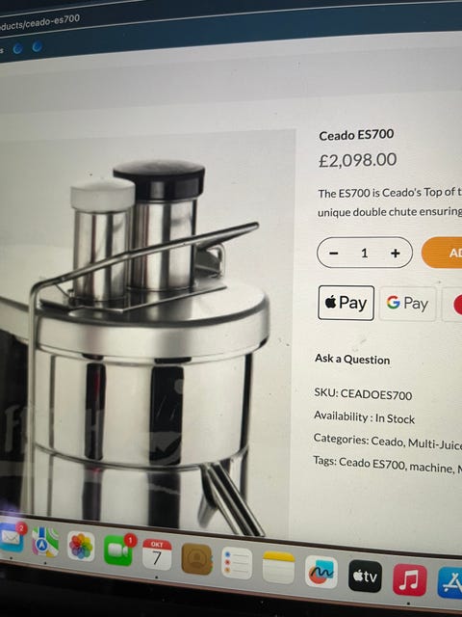The height and width of the screenshot is (617, 462).
Task: Launch Freeform from the dock
Action: coord(321,572)
